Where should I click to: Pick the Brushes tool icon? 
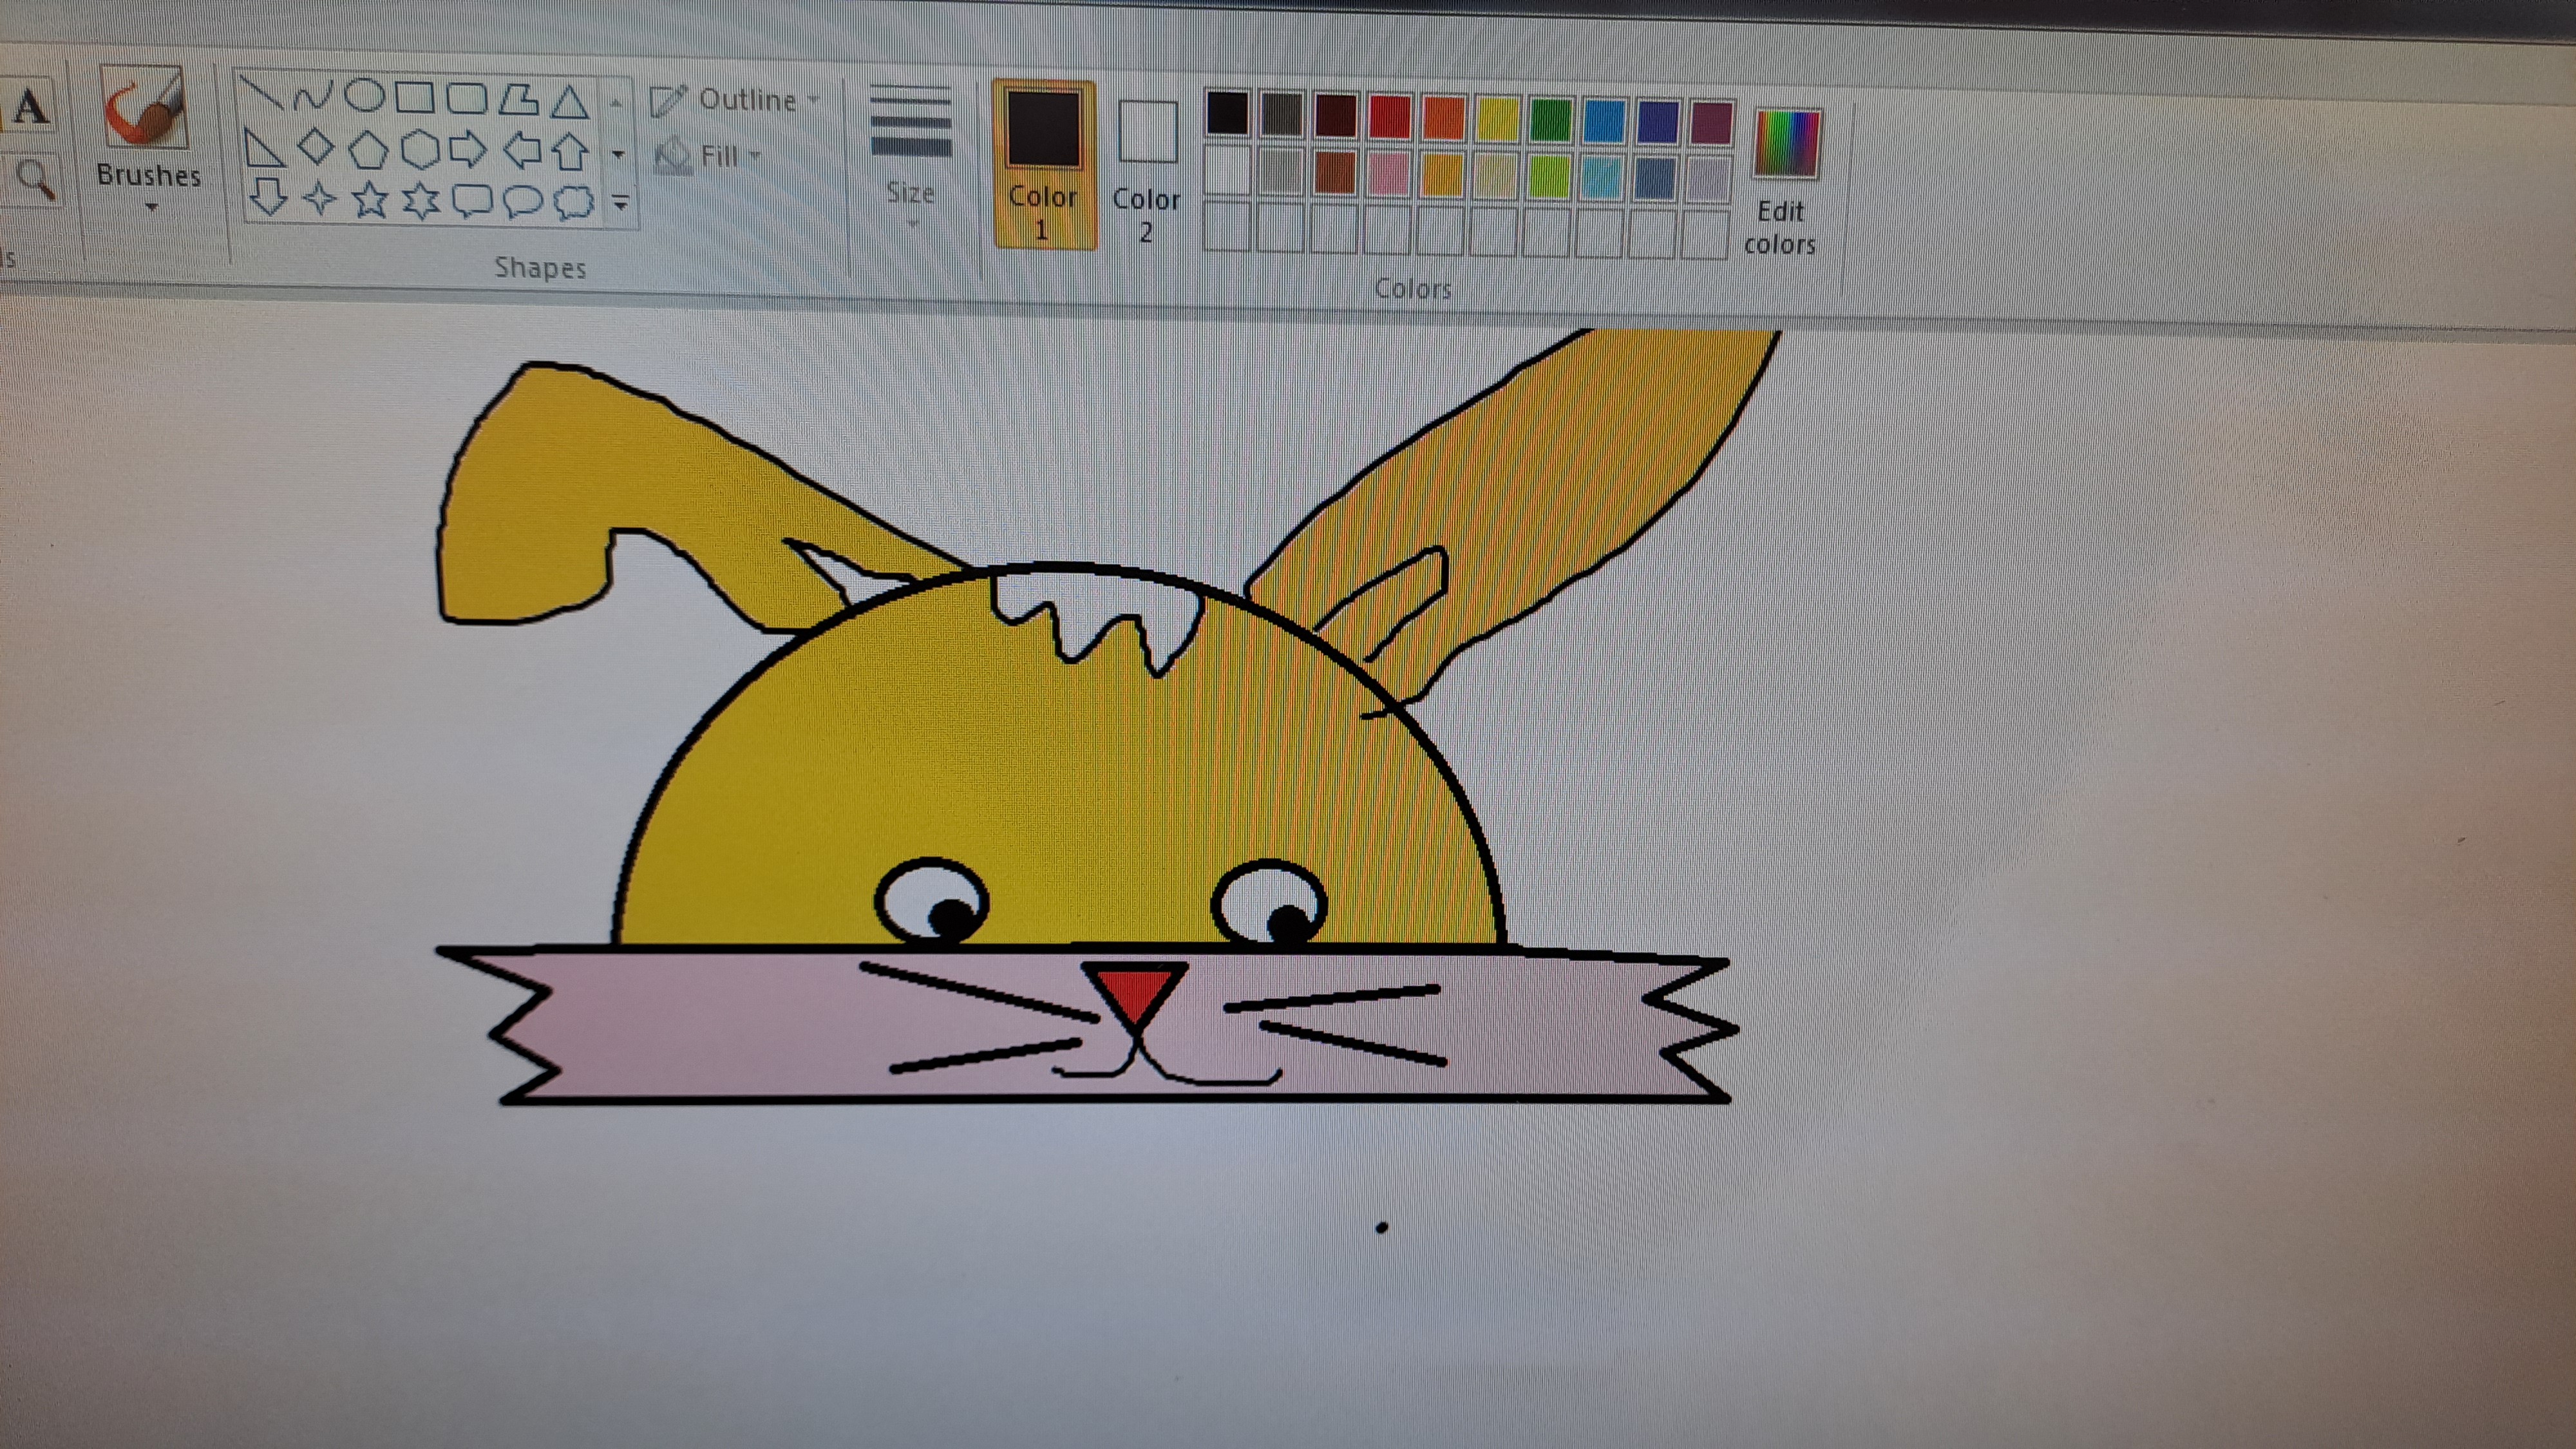point(145,107)
